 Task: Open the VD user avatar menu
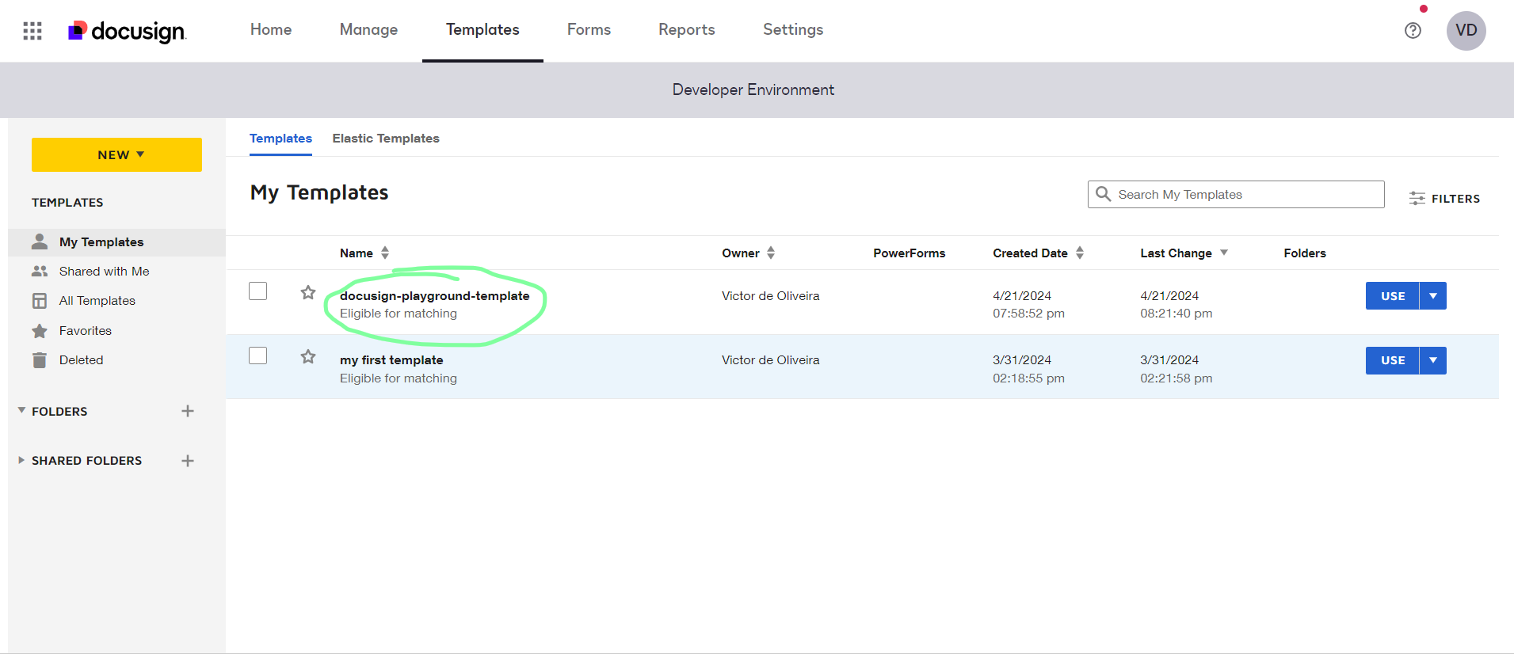(1466, 31)
